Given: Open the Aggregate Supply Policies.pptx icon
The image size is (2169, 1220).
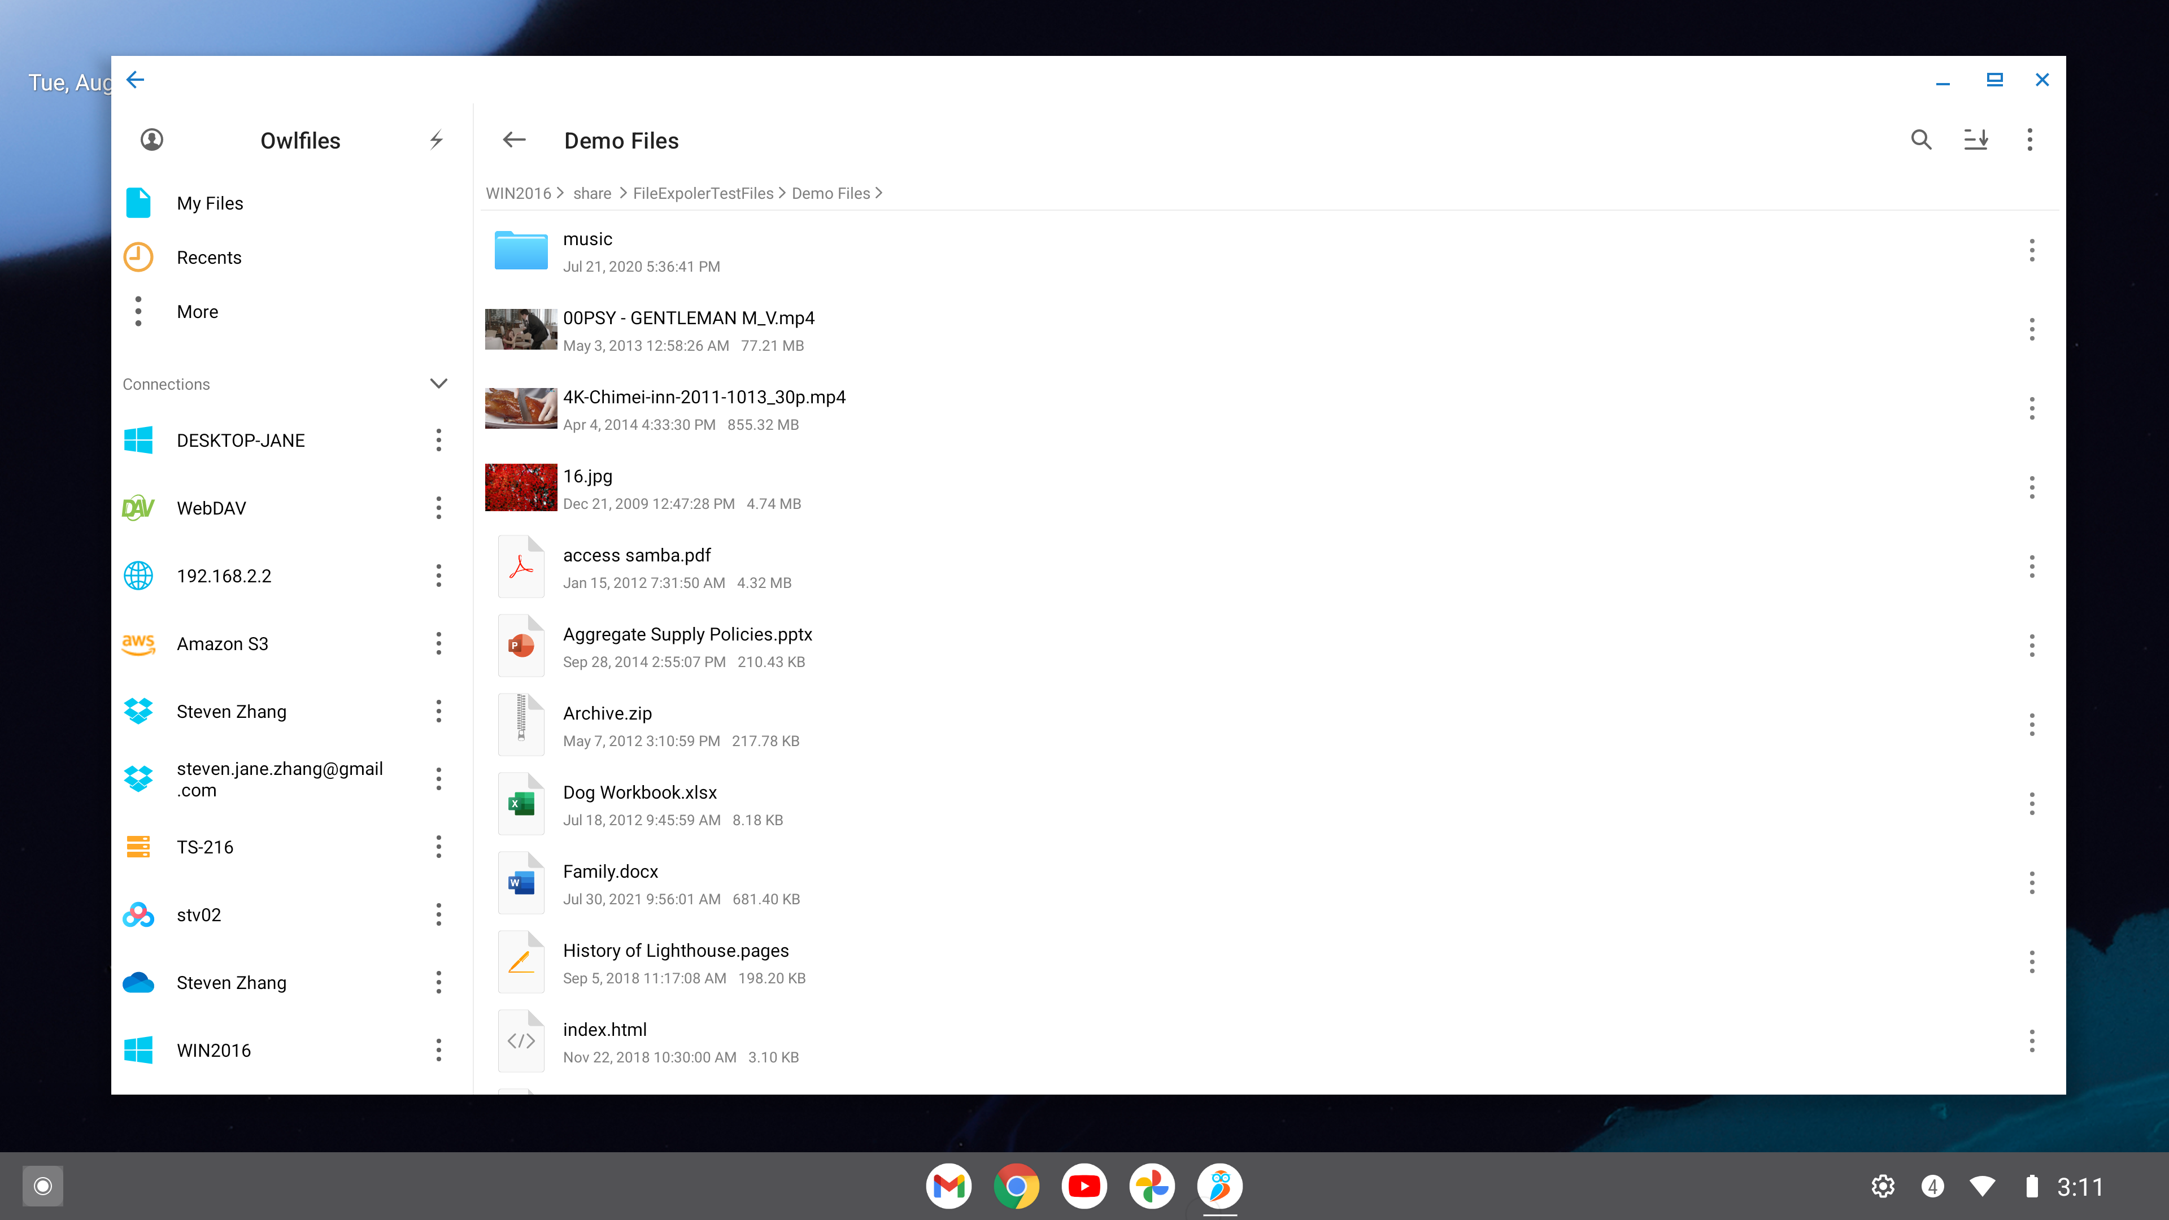Looking at the screenshot, I should [520, 646].
